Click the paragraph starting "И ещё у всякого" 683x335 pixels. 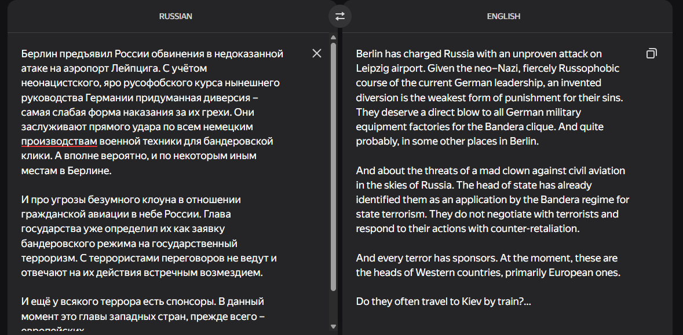point(143,314)
